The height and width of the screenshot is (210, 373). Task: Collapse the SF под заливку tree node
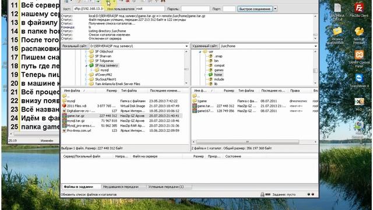click(87, 65)
